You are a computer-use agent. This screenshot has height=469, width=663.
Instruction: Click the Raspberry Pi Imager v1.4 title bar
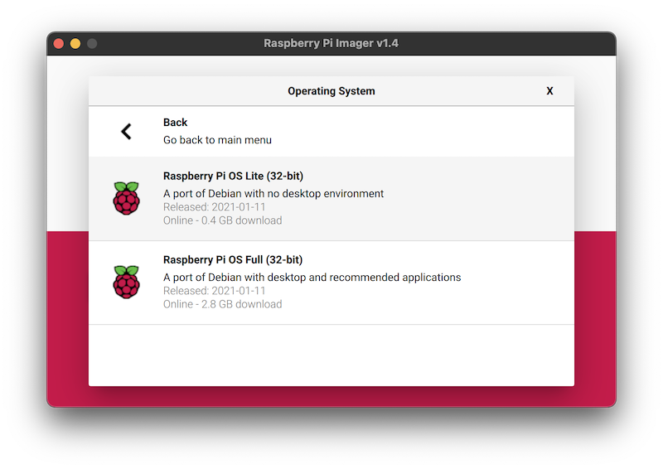click(331, 43)
